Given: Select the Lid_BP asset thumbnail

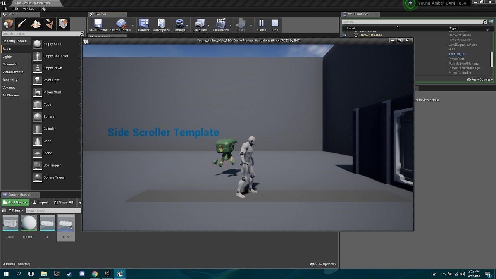Looking at the screenshot, I should click(x=65, y=223).
